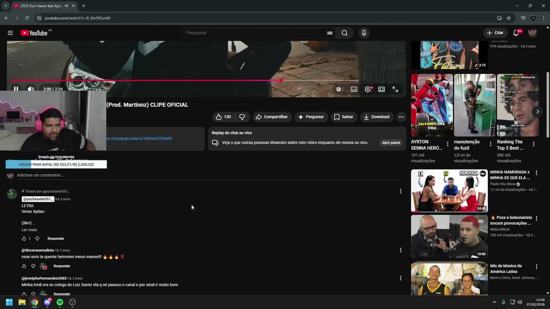Open options for MINHA NAMORADA x MINHA EX
This screenshot has width=550, height=309.
pyautogui.click(x=536, y=173)
